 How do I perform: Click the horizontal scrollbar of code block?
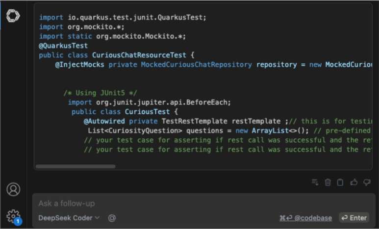pos(76,166)
